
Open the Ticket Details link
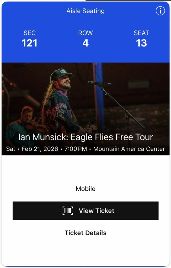(x=85, y=233)
